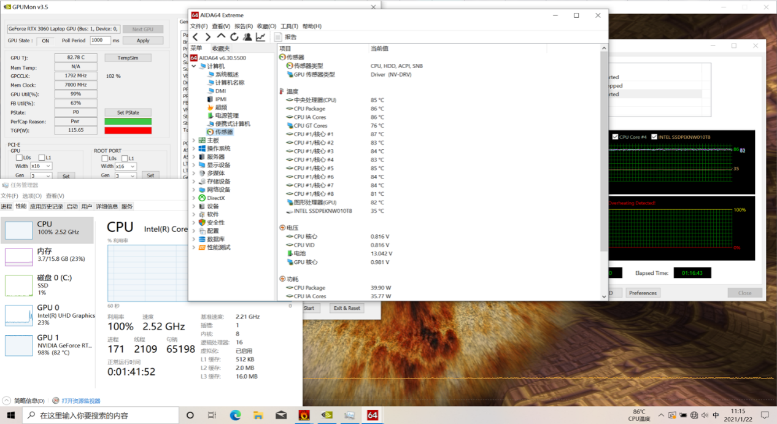777x424 pixels.
Task: Expand the 操作系统 node
Action: click(194, 148)
